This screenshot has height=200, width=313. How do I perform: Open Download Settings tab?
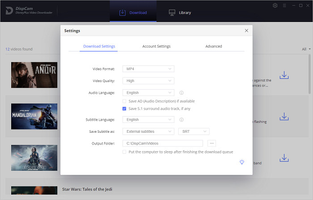point(99,46)
